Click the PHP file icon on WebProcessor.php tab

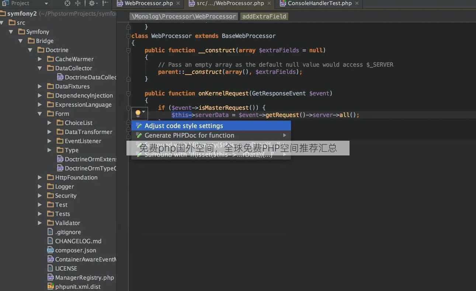[x=120, y=3]
